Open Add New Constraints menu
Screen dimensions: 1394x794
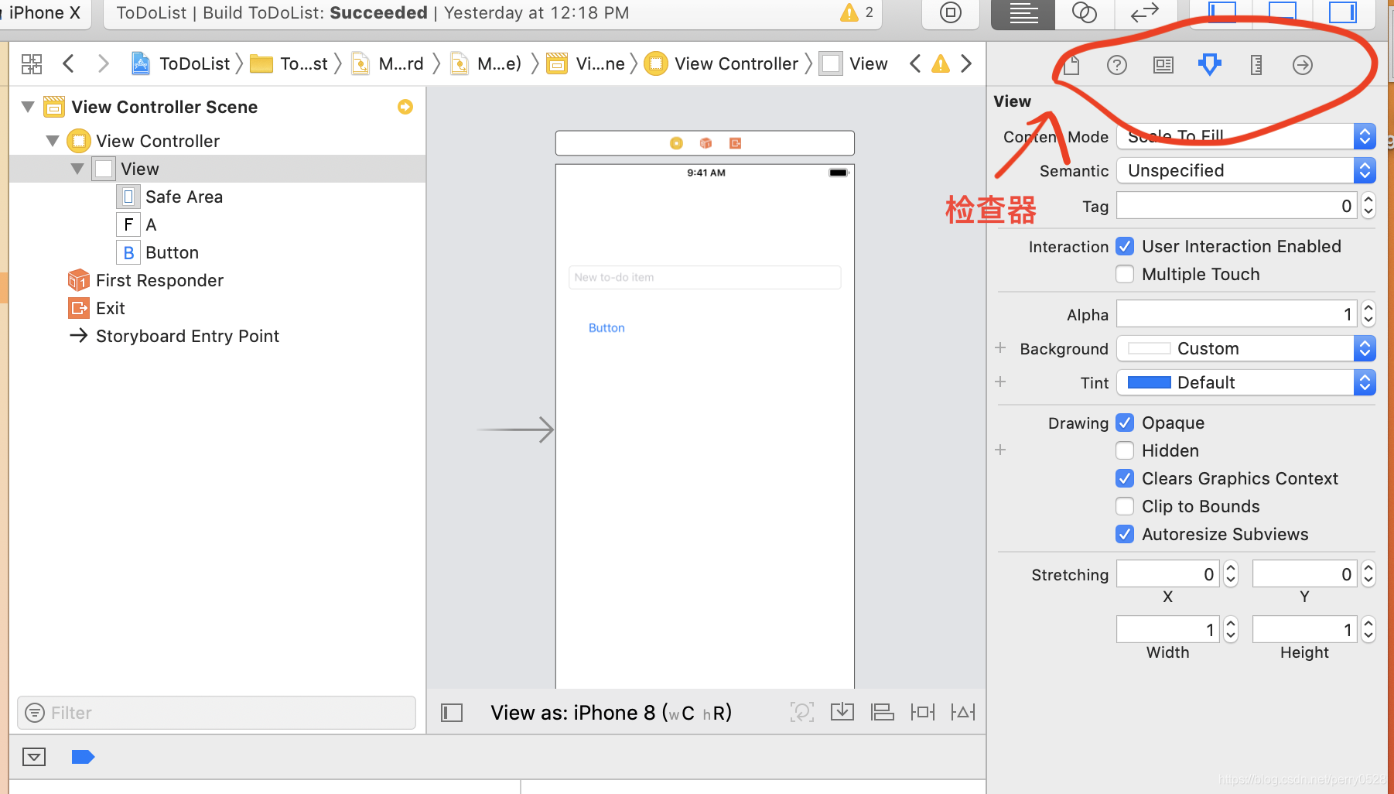(923, 712)
